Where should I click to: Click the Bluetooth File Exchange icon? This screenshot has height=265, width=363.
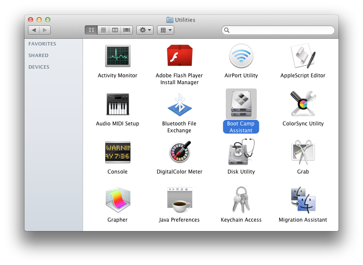coord(179,104)
